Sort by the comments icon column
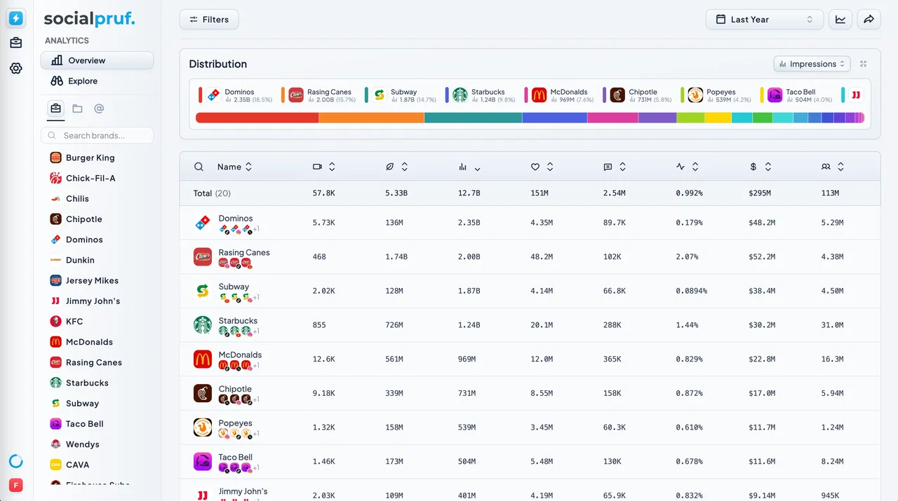 (x=615, y=167)
